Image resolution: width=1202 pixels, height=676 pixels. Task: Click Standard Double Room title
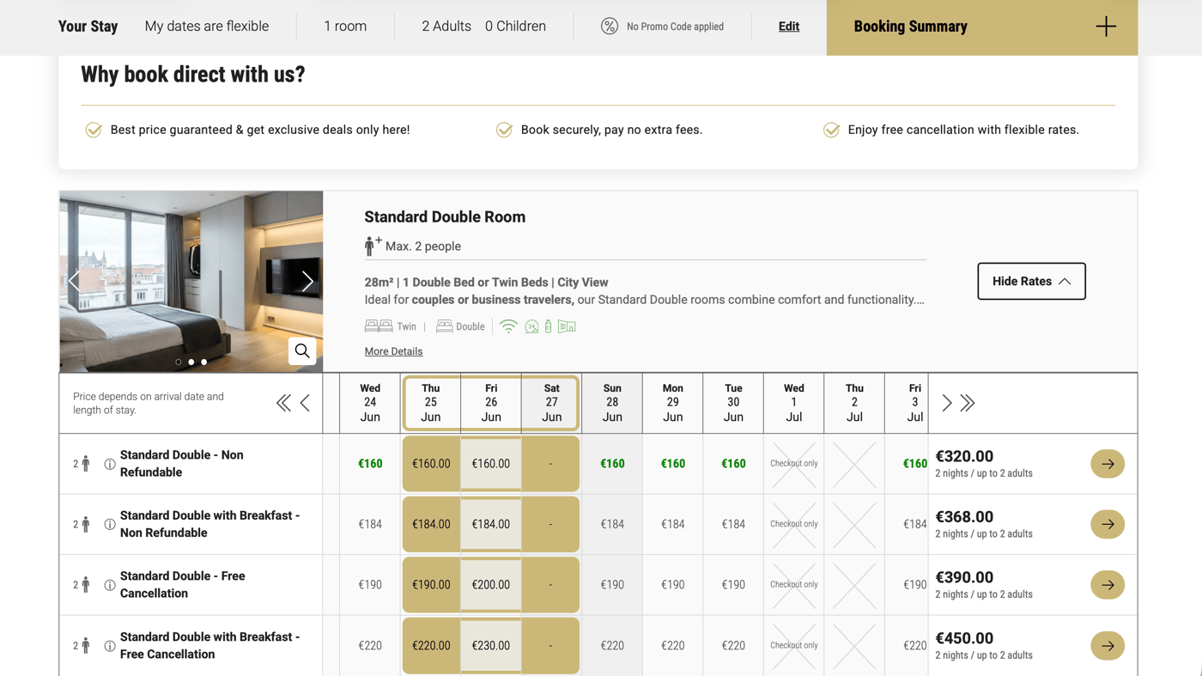click(x=445, y=217)
